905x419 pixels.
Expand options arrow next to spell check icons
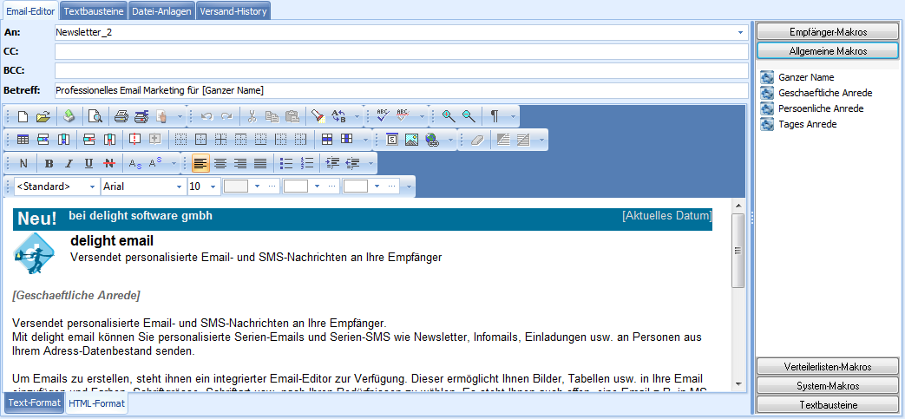click(422, 116)
